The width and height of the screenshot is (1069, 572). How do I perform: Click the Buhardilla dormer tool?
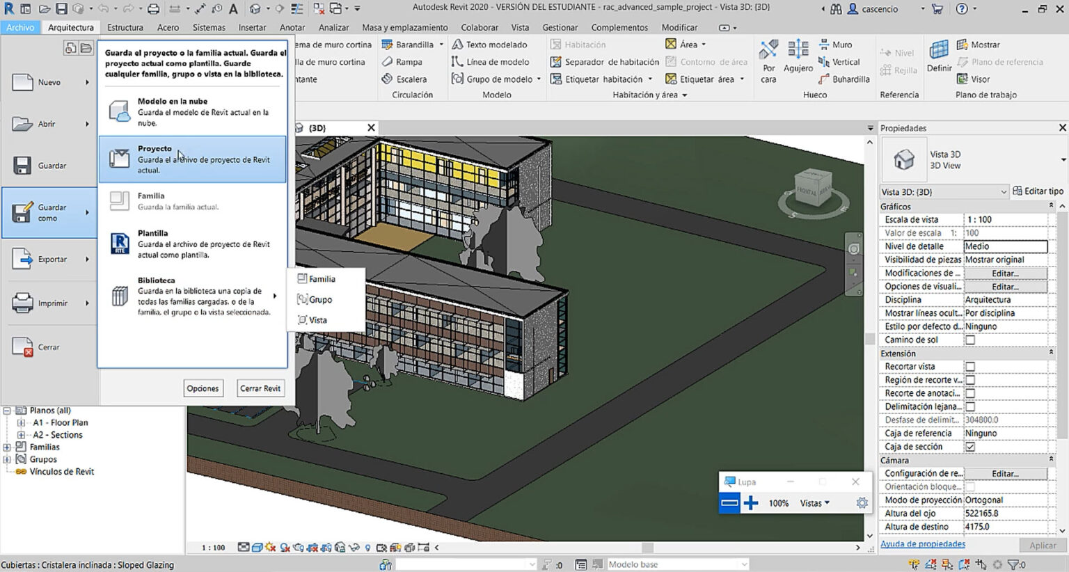(x=844, y=79)
